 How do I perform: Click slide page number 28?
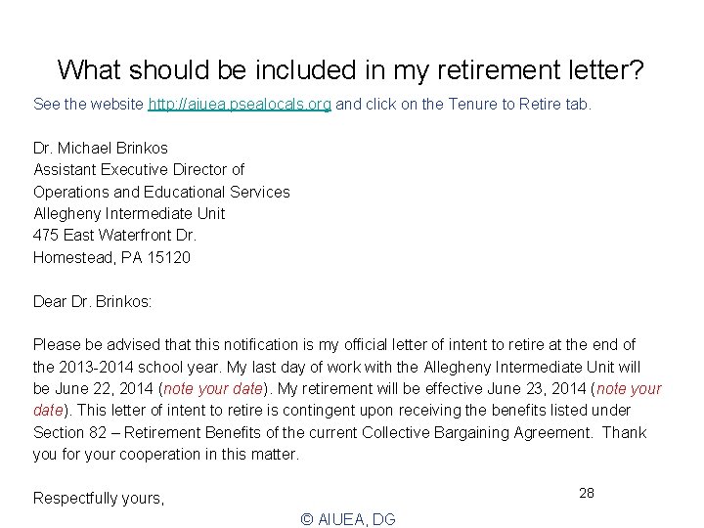click(x=587, y=493)
